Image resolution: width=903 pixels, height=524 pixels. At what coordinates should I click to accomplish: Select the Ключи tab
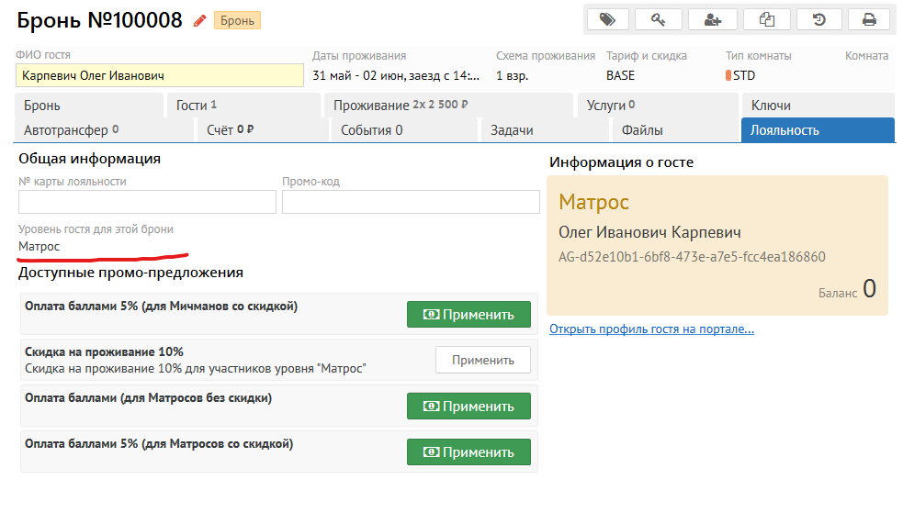point(771,106)
